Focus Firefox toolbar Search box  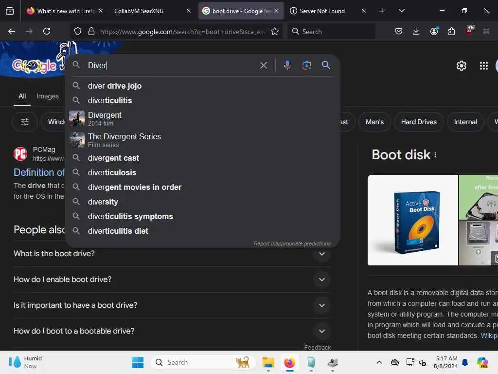tap(332, 32)
